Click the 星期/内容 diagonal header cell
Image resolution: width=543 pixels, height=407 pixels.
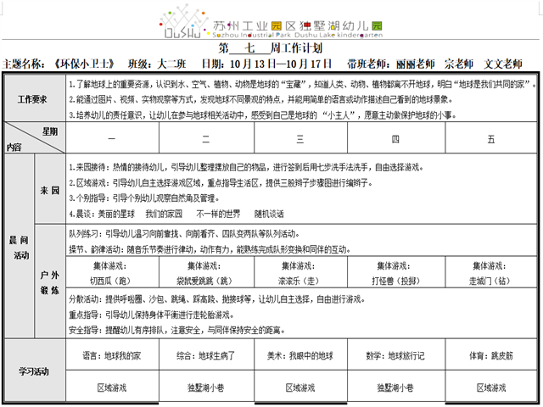pos(34,137)
